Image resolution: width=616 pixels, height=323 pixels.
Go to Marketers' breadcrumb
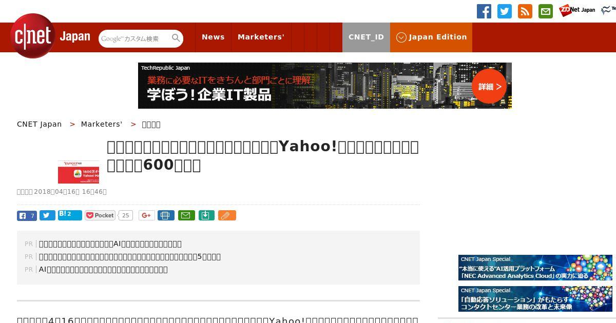tap(102, 124)
